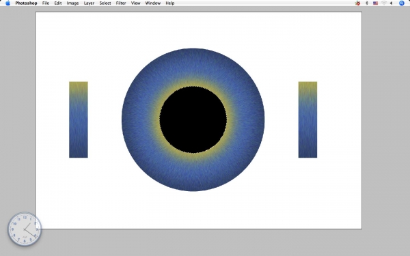Viewport: 410px width, 256px height.
Task: Click the left gradient rectangle on canvas
Action: (79, 119)
